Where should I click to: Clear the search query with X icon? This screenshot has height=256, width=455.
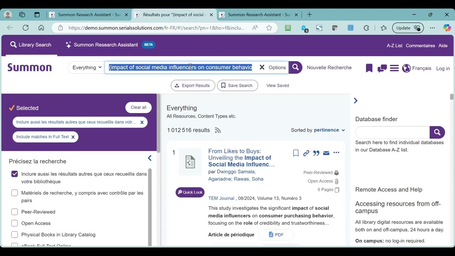[262, 67]
